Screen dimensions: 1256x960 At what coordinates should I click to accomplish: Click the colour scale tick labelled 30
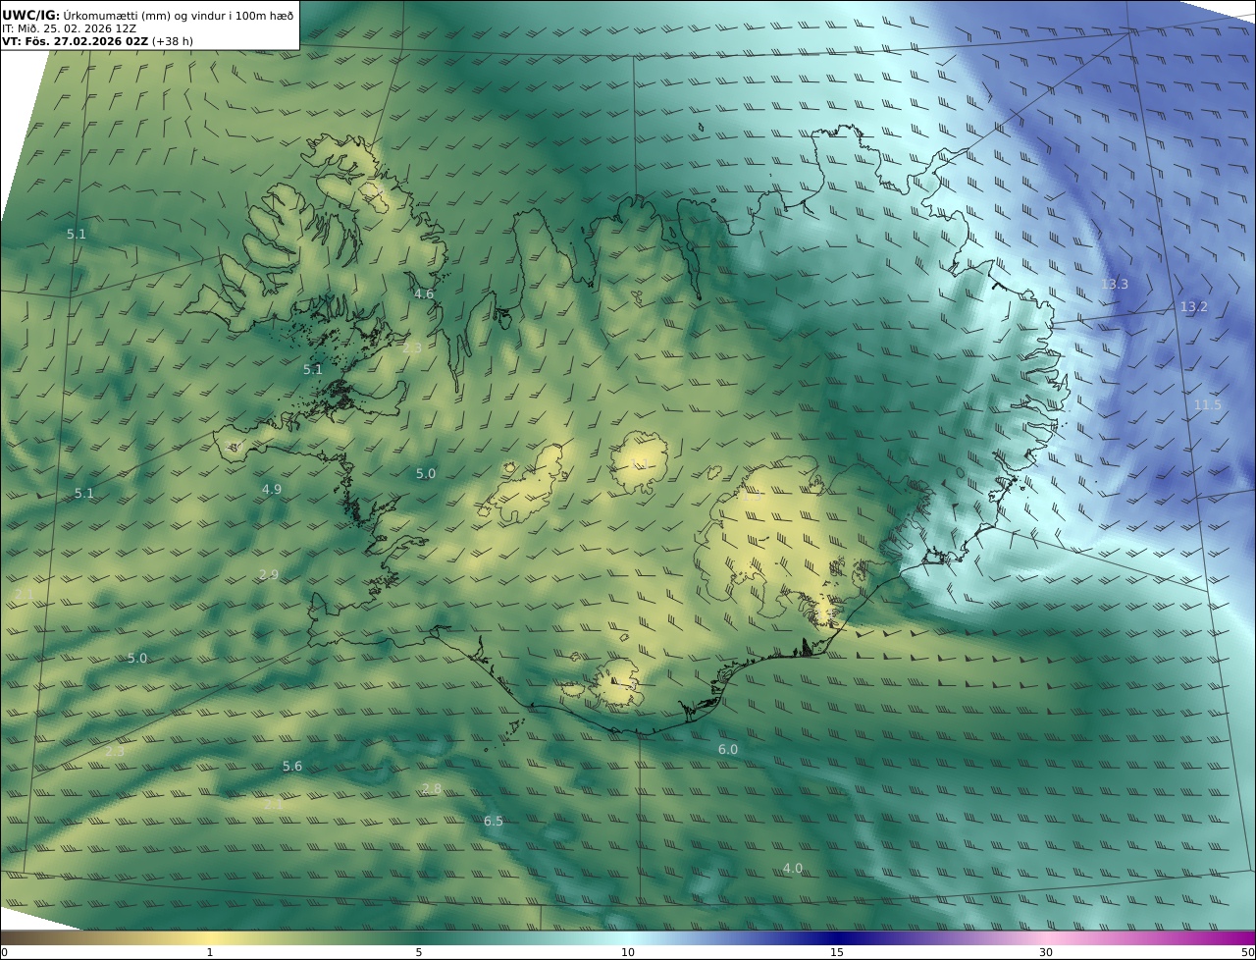(x=1046, y=953)
